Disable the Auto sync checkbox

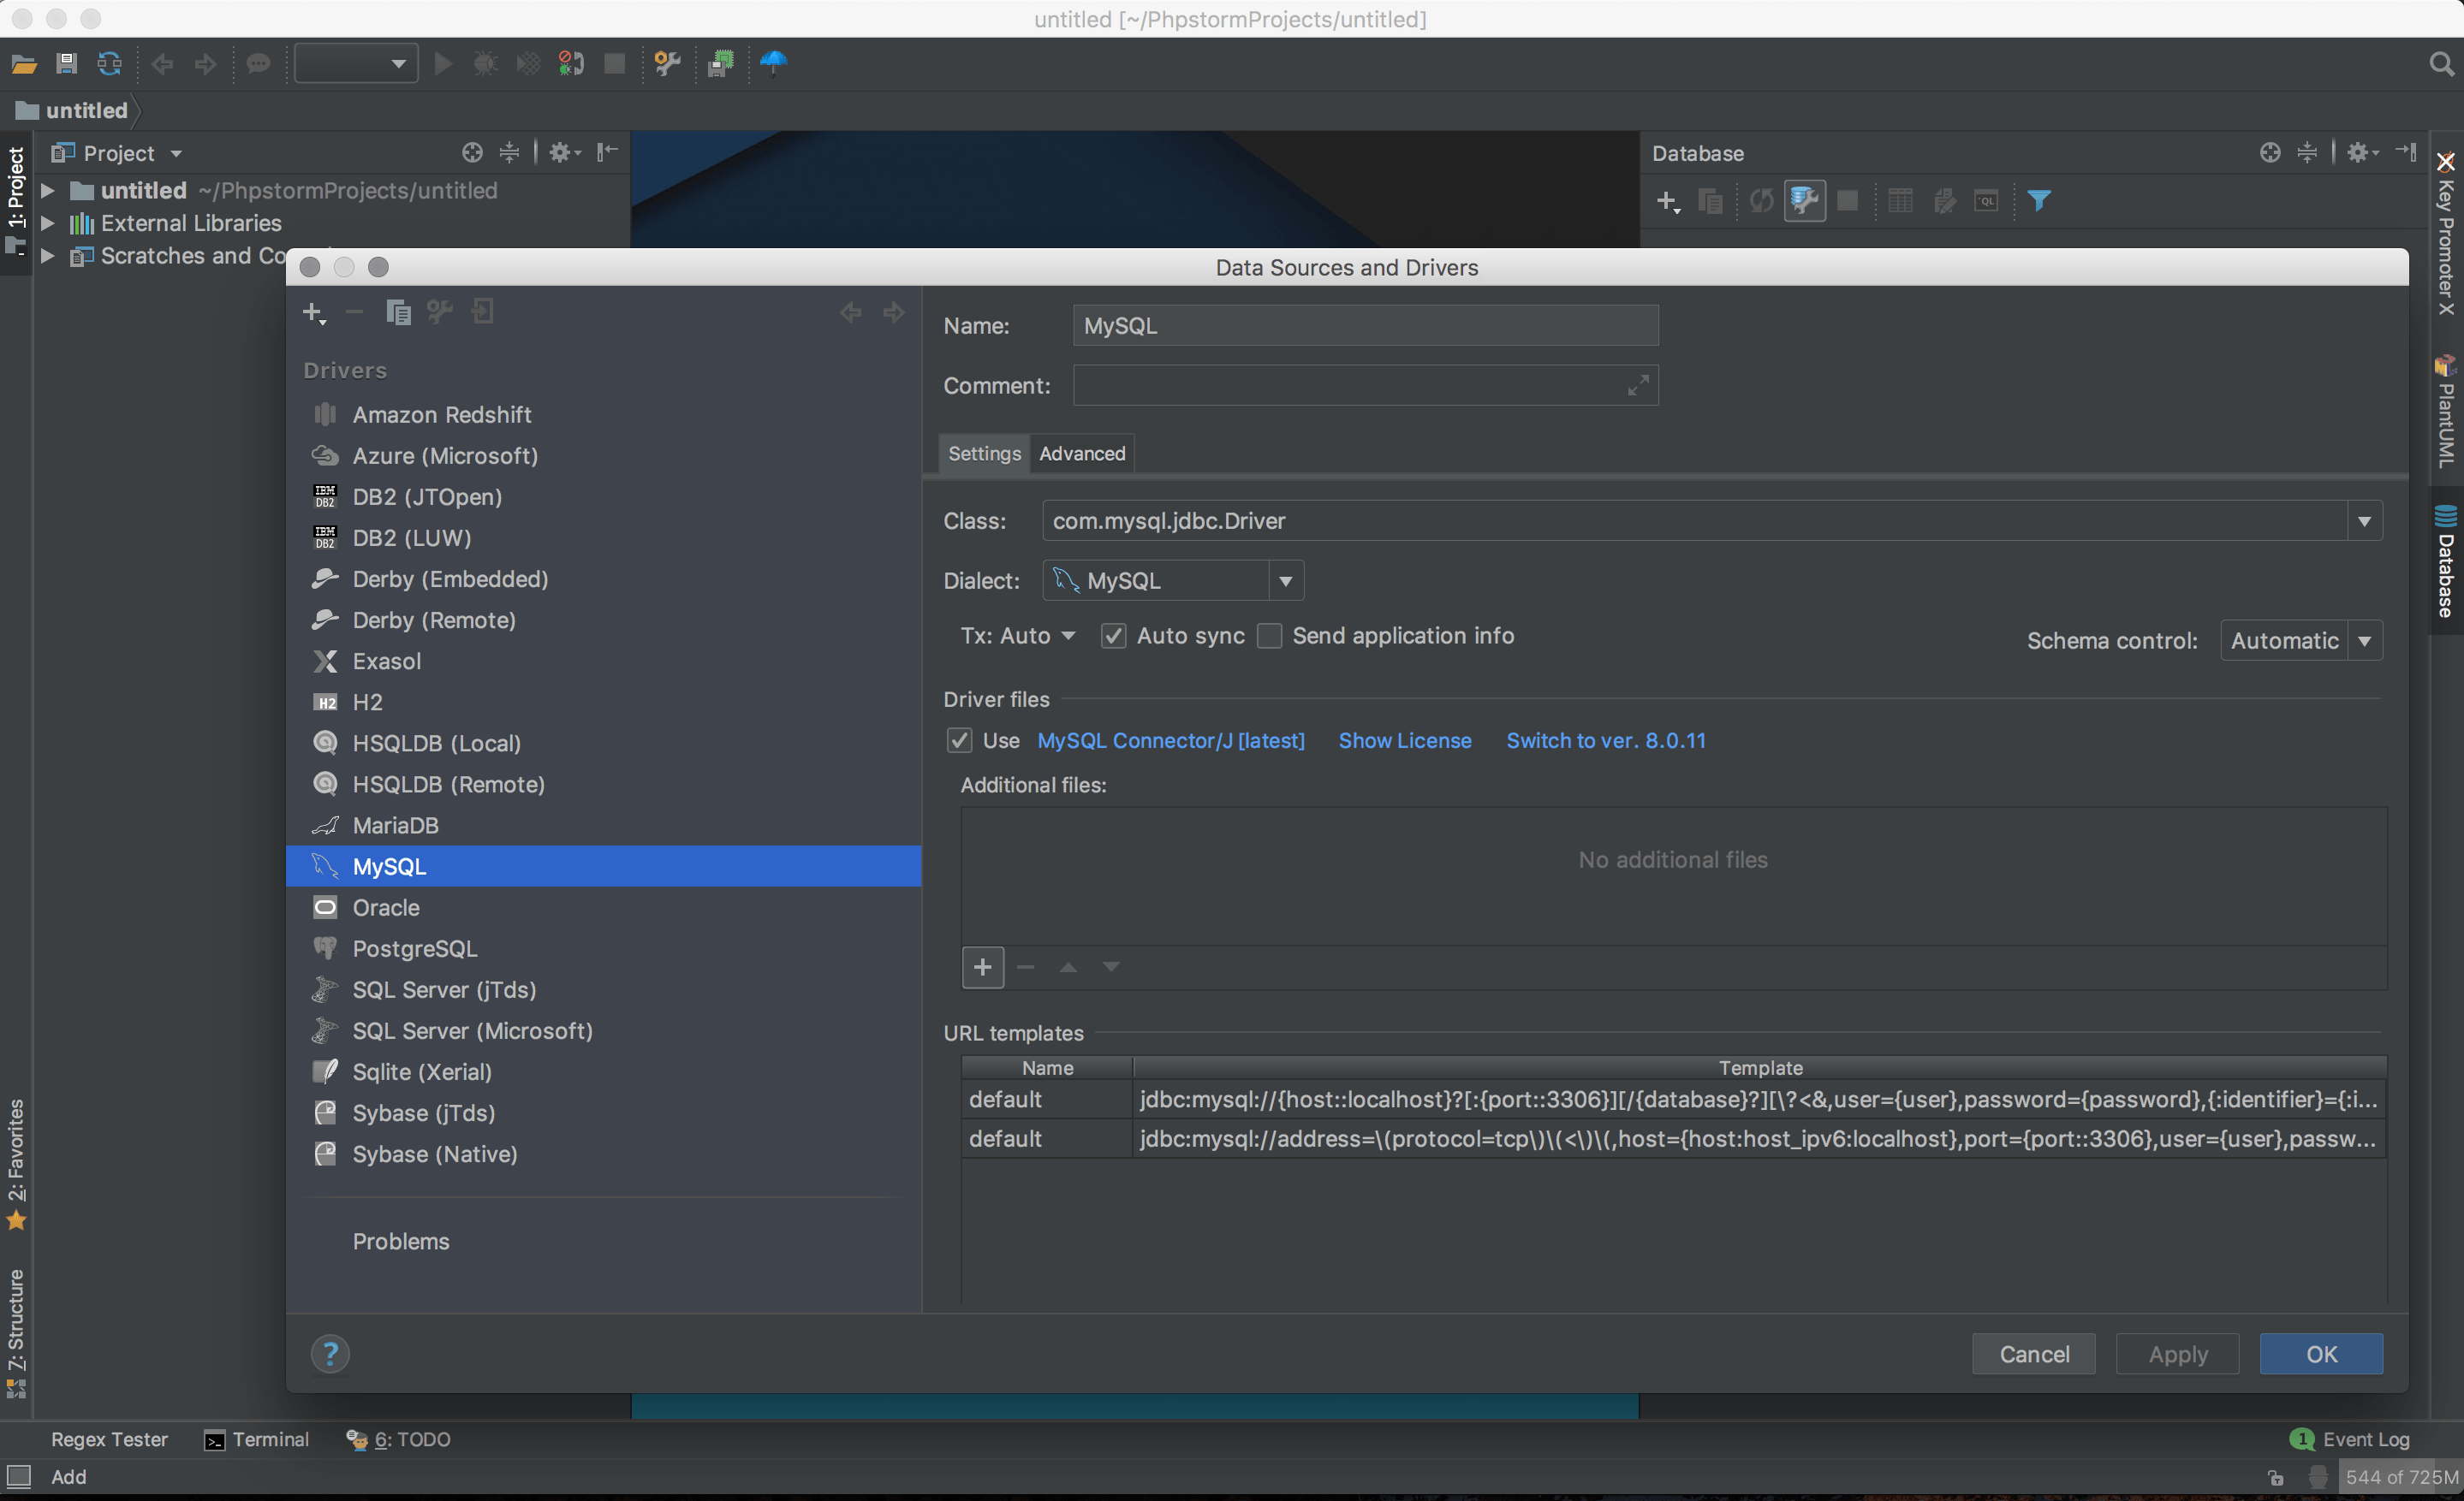click(1113, 637)
